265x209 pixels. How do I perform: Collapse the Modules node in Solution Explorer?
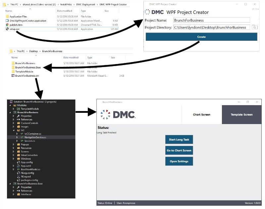point(10,105)
